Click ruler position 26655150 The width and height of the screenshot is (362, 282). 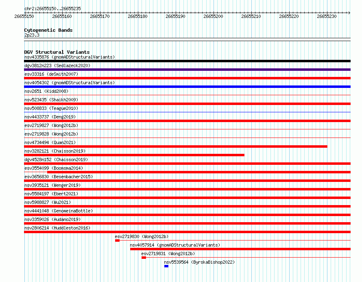[x=24, y=16]
